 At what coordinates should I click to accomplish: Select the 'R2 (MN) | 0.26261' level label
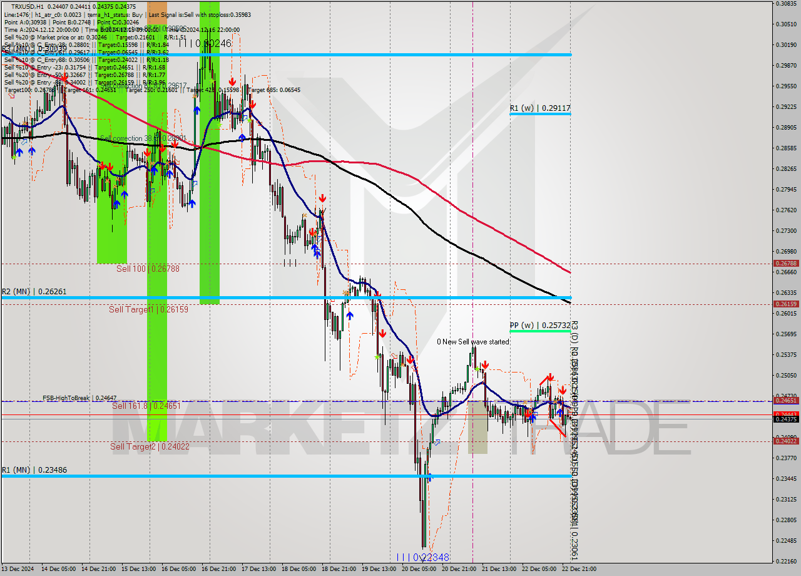[x=34, y=292]
